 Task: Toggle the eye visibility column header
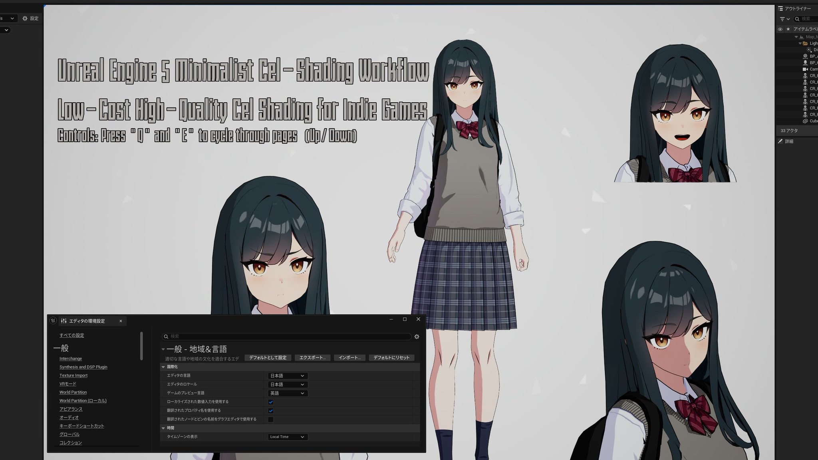click(x=780, y=29)
